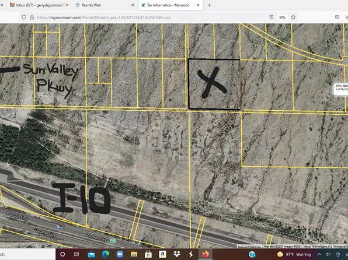
Task: Bookmark this page with the star
Action: [293, 17]
